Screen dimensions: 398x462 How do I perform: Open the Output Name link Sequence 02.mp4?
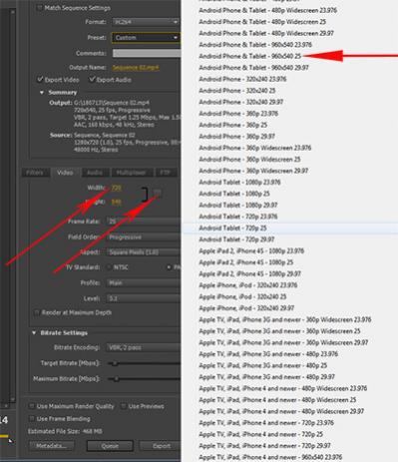click(136, 68)
